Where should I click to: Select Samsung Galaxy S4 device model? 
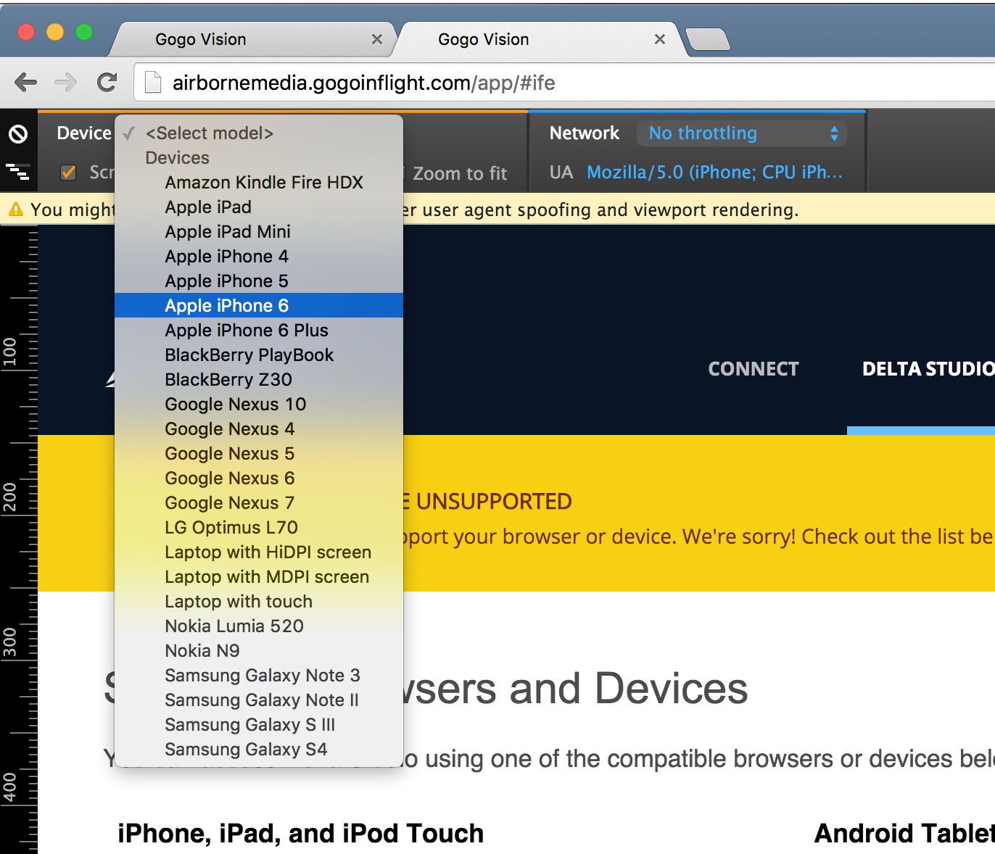tap(245, 750)
